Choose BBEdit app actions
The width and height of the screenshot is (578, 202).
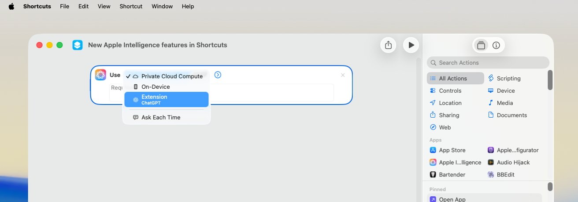click(501, 175)
